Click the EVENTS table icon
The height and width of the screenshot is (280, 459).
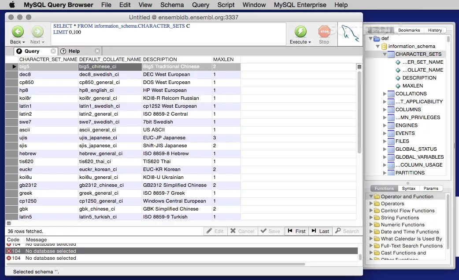(391, 133)
